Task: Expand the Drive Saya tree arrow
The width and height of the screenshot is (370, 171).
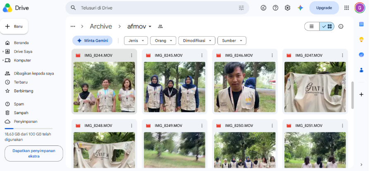Action: point(3,52)
